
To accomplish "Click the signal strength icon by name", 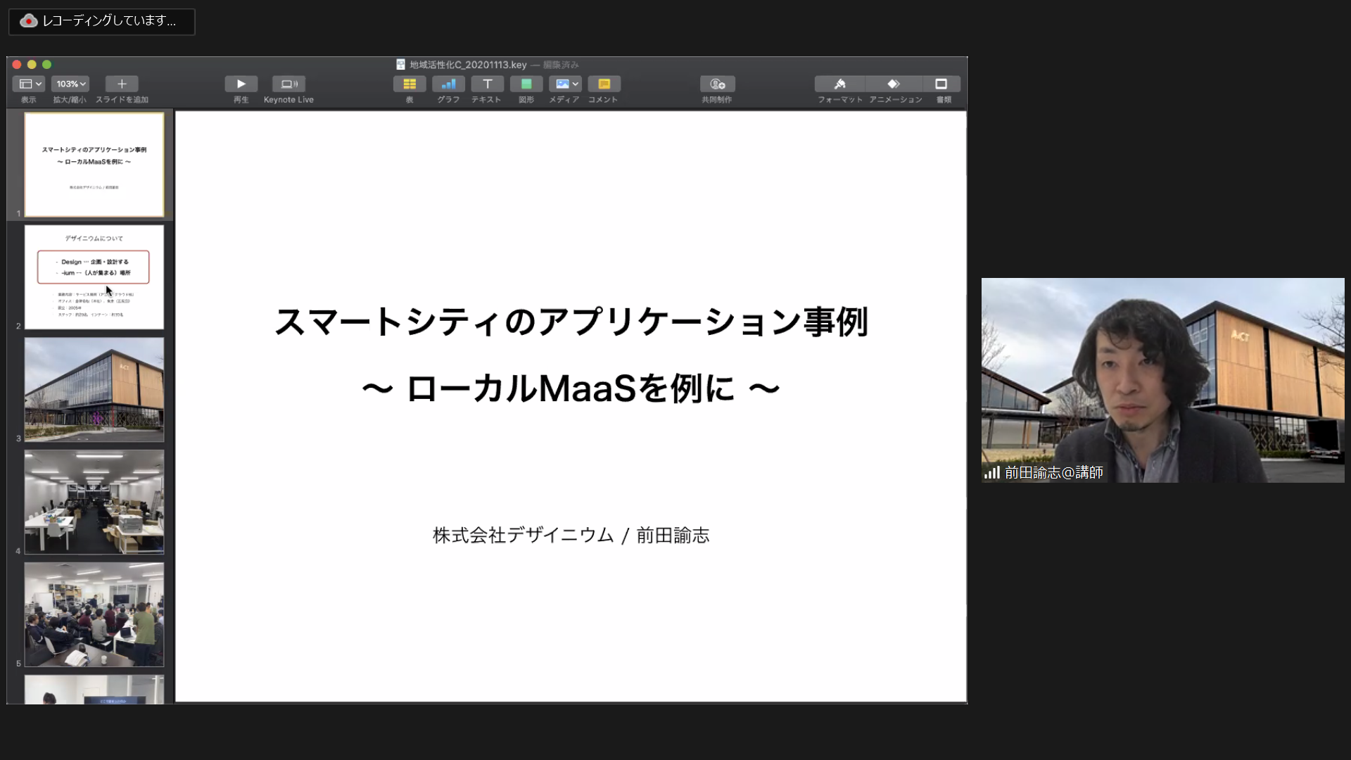I will tap(992, 473).
